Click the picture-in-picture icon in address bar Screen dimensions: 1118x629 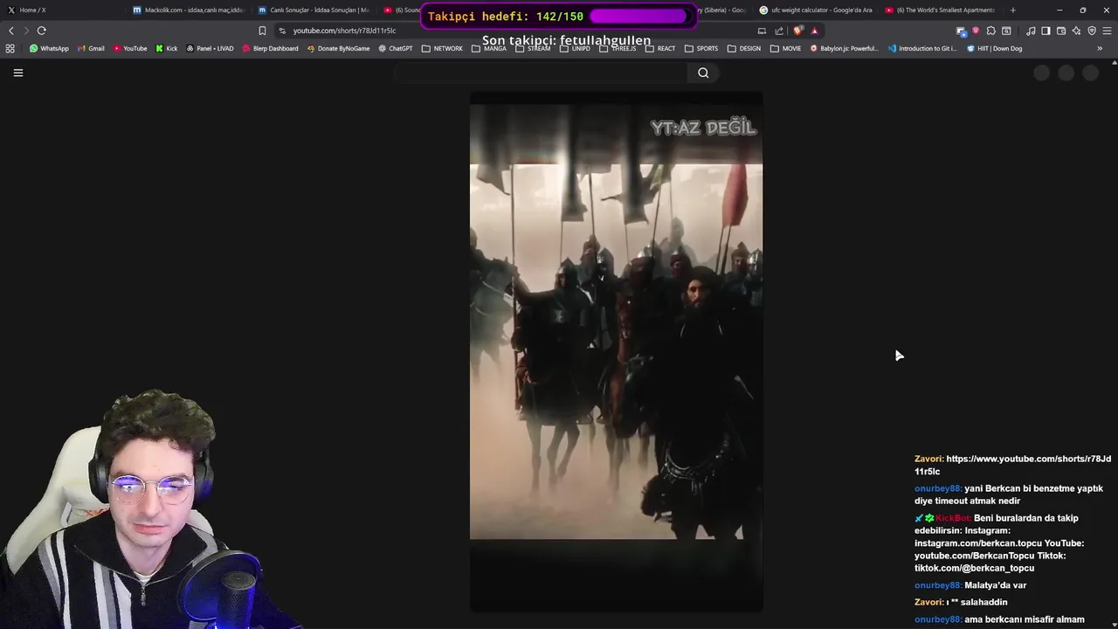[x=762, y=31]
